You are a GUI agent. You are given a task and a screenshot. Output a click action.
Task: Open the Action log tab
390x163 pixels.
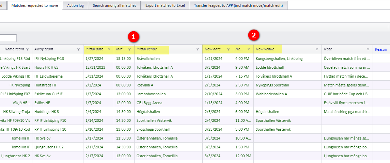(x=75, y=5)
